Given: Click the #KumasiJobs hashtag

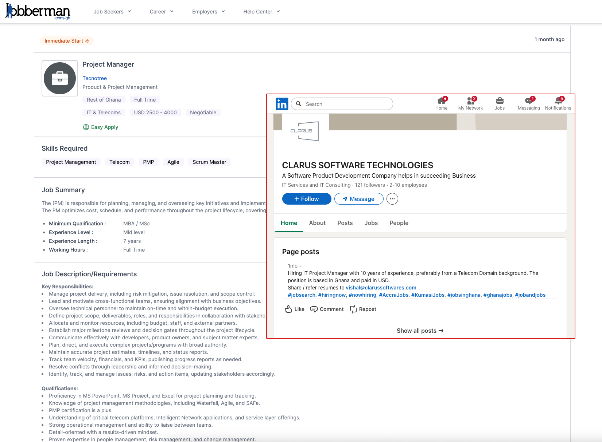Looking at the screenshot, I should point(428,295).
